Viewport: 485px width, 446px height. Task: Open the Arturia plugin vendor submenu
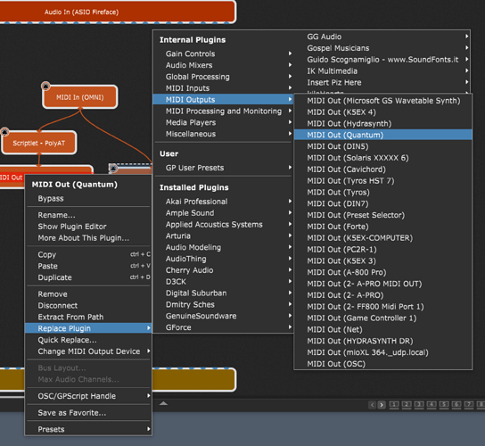tap(223, 235)
